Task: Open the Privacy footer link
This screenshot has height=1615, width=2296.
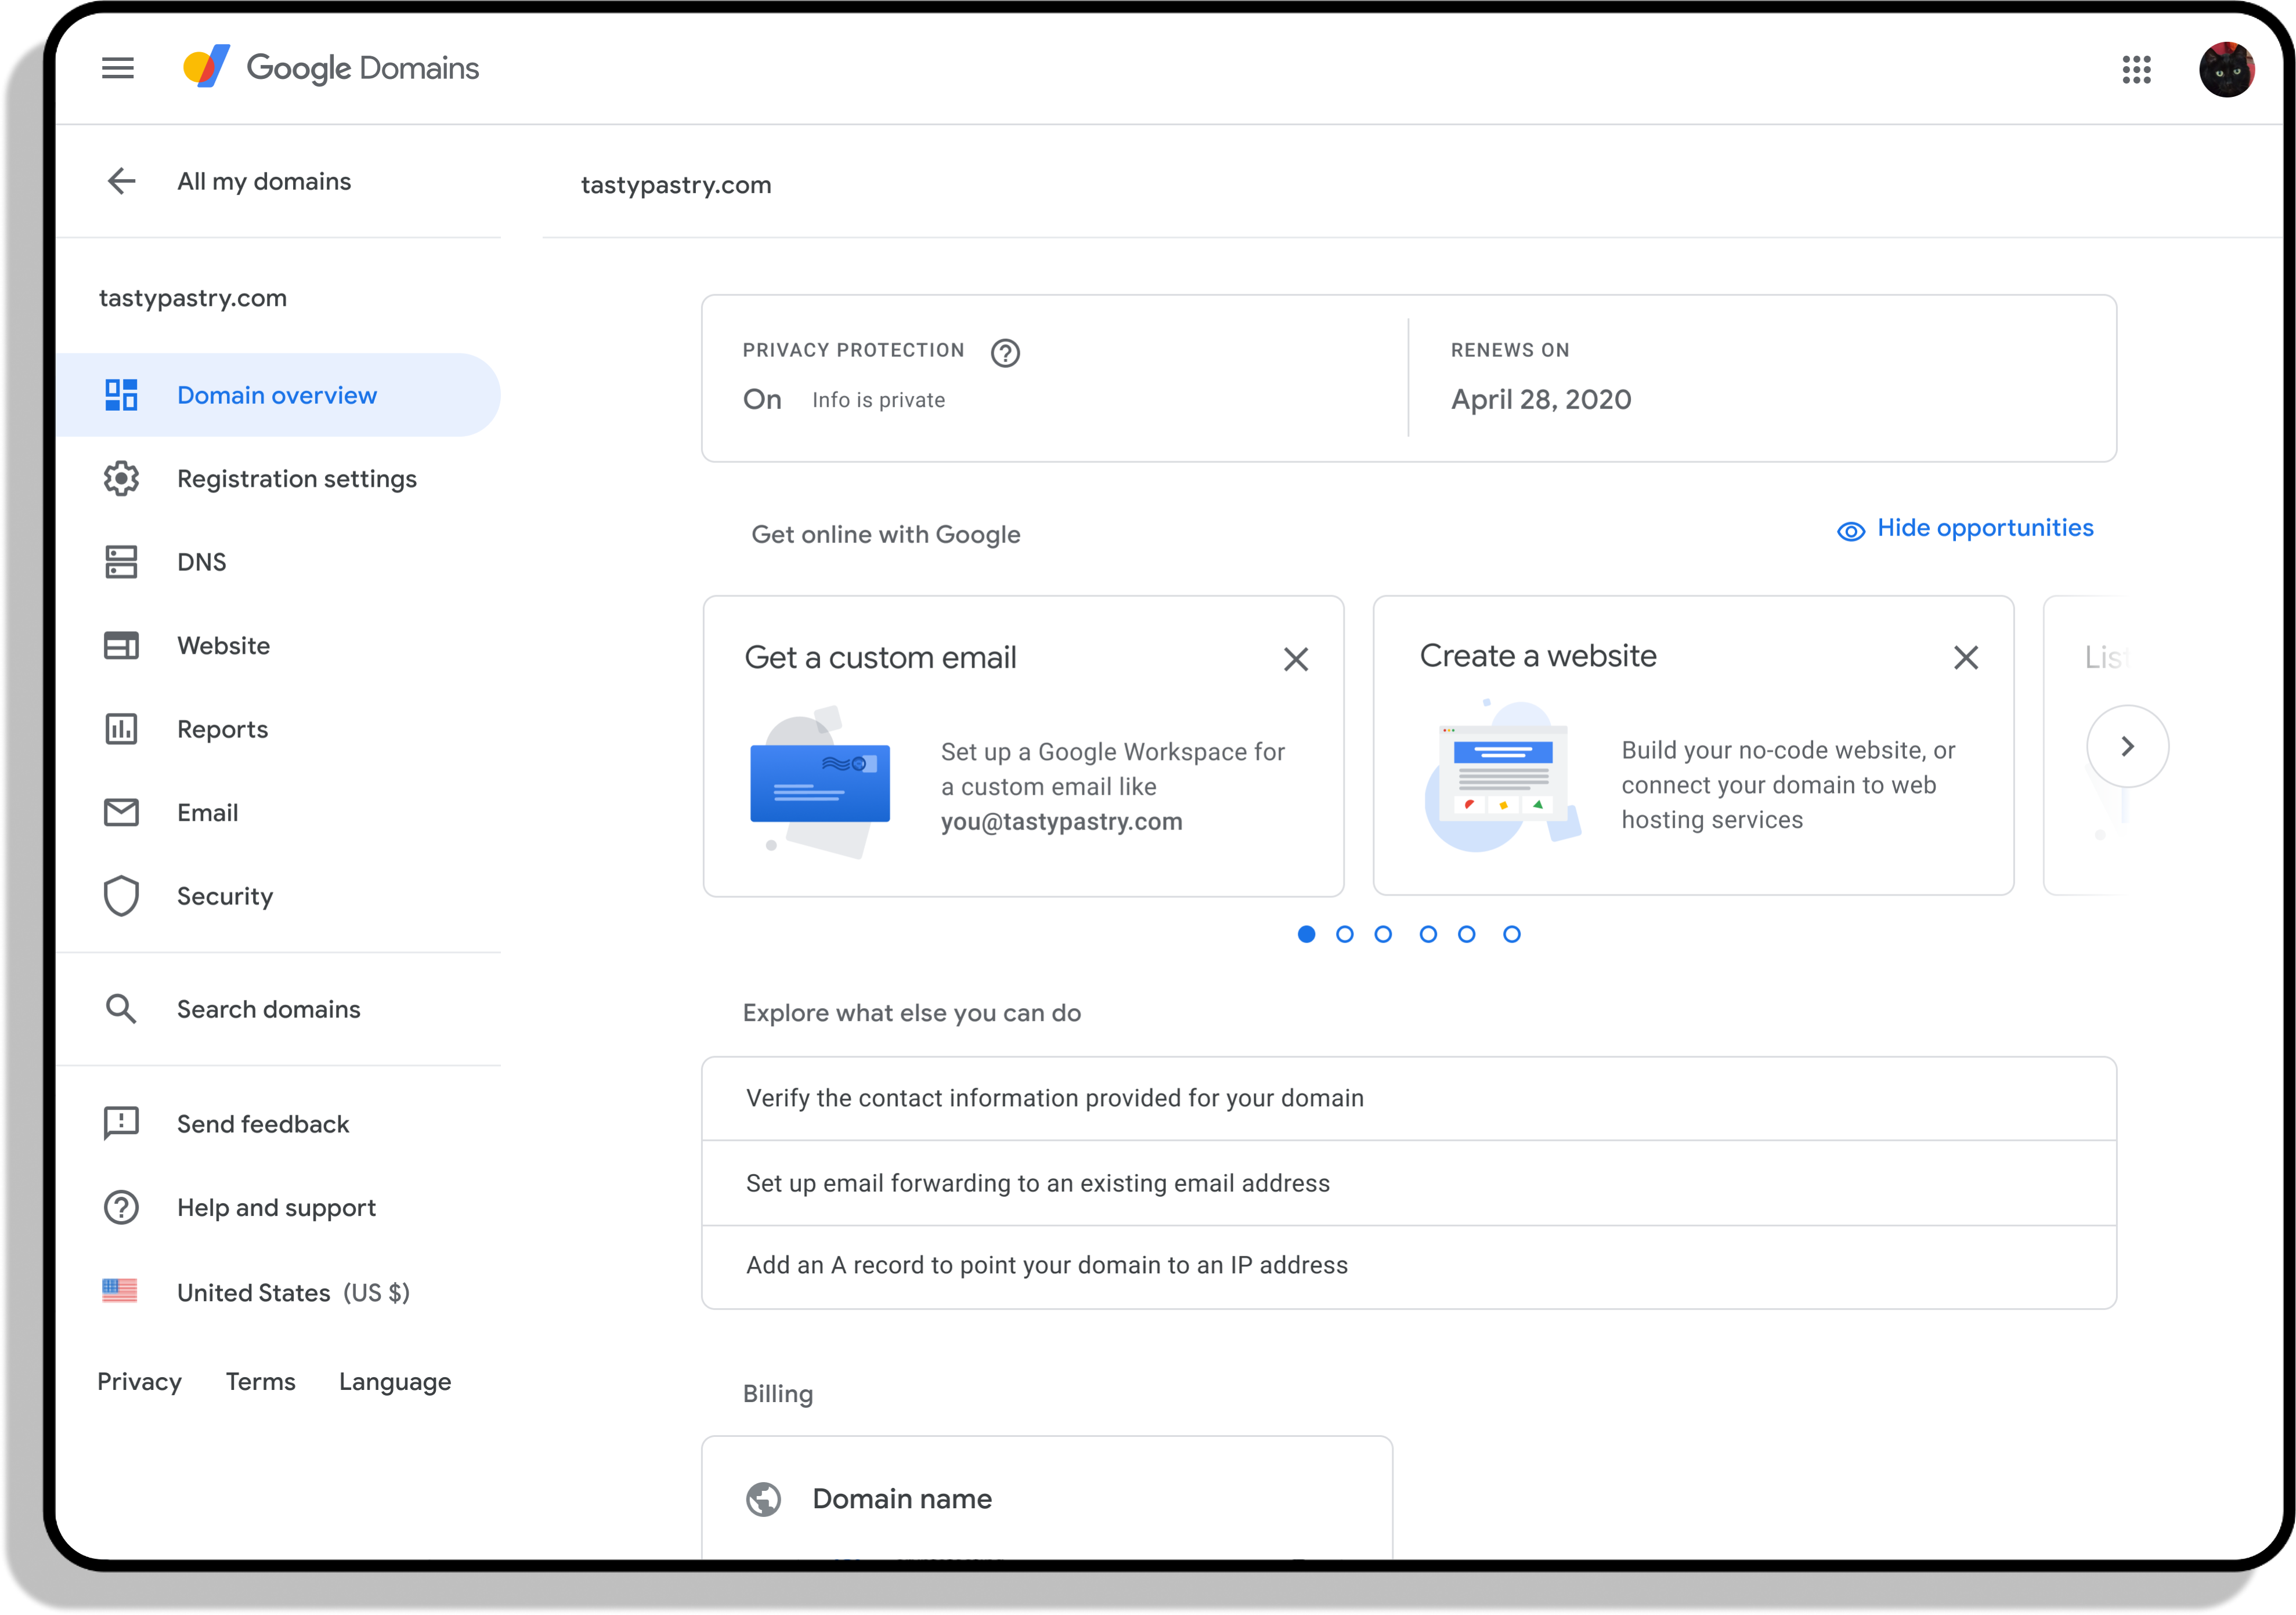Action: coord(139,1381)
